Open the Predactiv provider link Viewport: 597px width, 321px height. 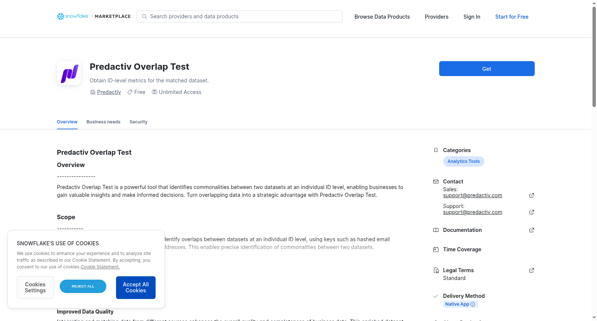pos(109,92)
